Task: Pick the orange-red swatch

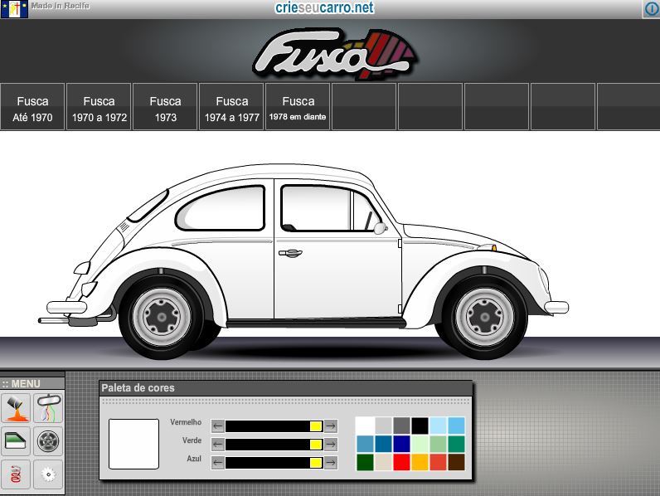Action: click(x=438, y=462)
